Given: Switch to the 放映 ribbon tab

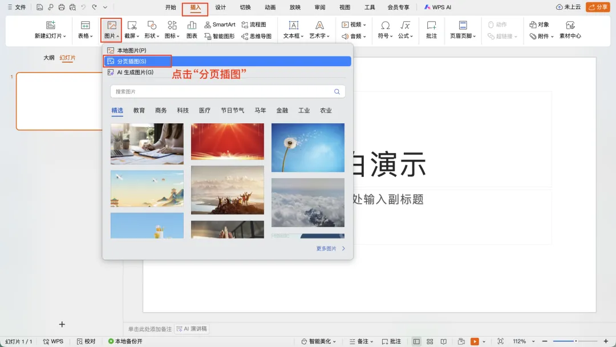Looking at the screenshot, I should (x=295, y=7).
